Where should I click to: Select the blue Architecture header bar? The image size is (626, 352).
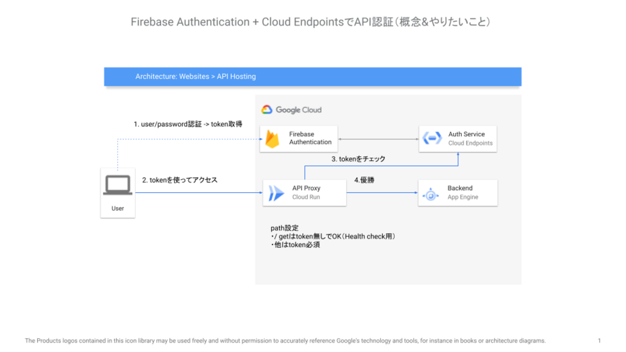click(x=313, y=77)
